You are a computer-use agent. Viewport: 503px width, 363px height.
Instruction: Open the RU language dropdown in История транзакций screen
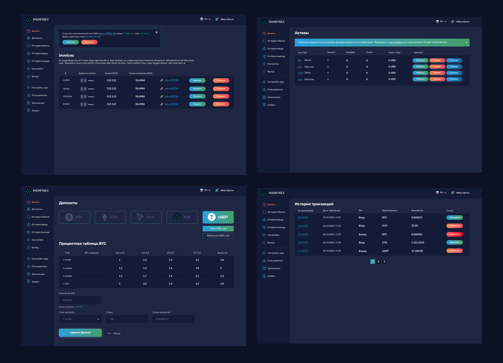441,193
